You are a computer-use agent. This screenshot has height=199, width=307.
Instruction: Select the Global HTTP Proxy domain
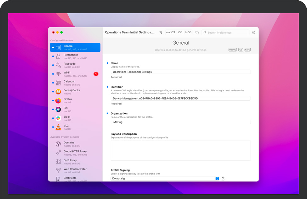pyautogui.click(x=75, y=153)
